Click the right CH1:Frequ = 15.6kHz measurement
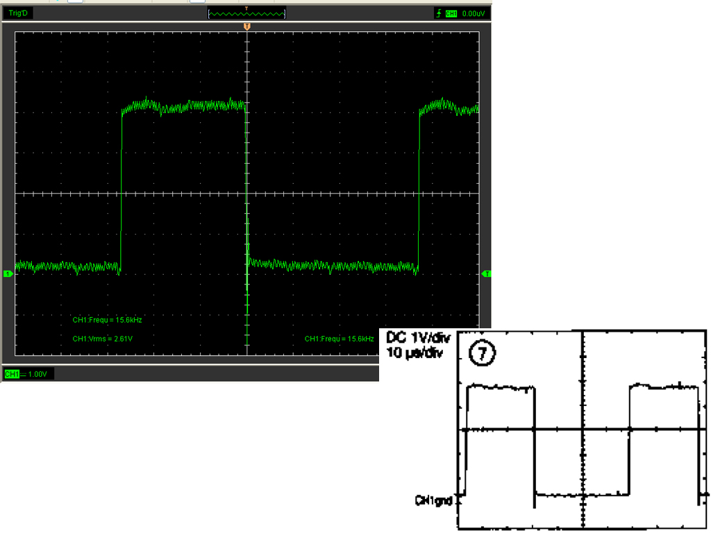 click(x=339, y=339)
